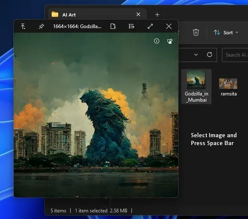The image size is (248, 219).
Task: Expand QuickLook preview to full screen
Action: [x=150, y=26]
